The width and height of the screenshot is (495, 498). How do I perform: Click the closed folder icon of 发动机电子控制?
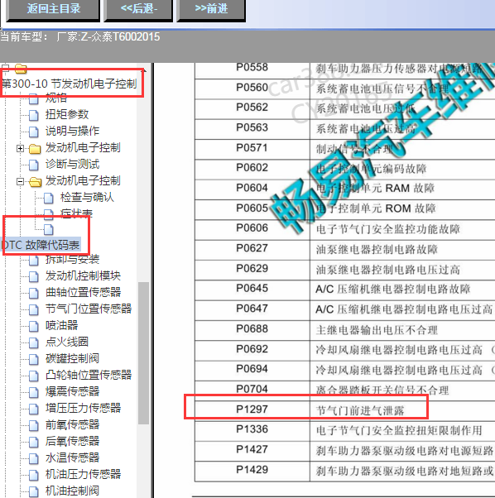click(x=35, y=149)
